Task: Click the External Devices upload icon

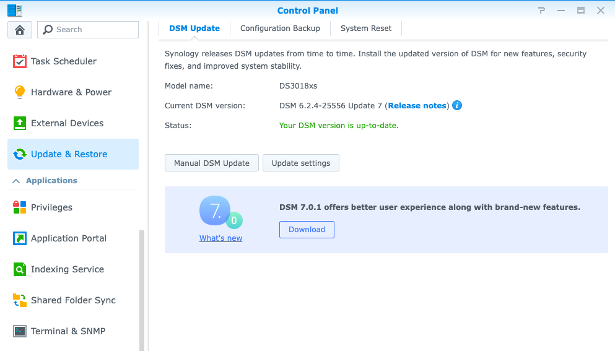Action: (20, 123)
